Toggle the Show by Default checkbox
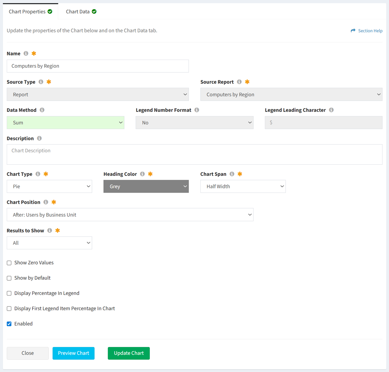This screenshot has width=389, height=372. tap(9, 278)
